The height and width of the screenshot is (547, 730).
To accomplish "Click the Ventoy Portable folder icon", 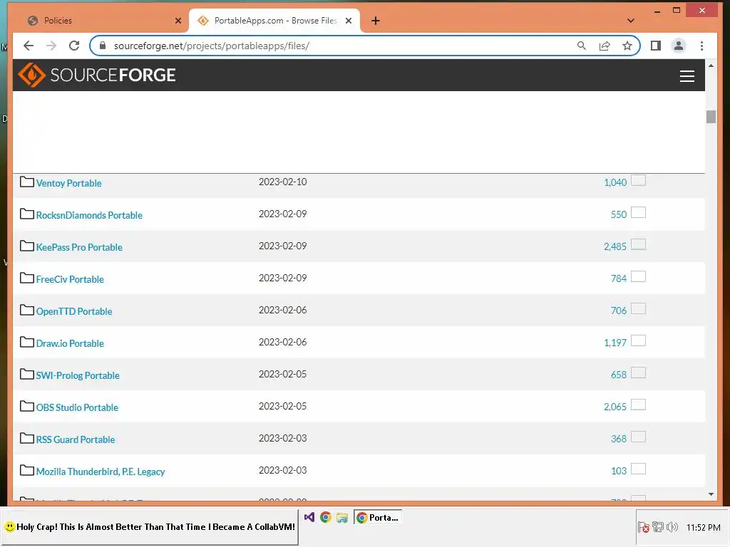I will [x=26, y=182].
